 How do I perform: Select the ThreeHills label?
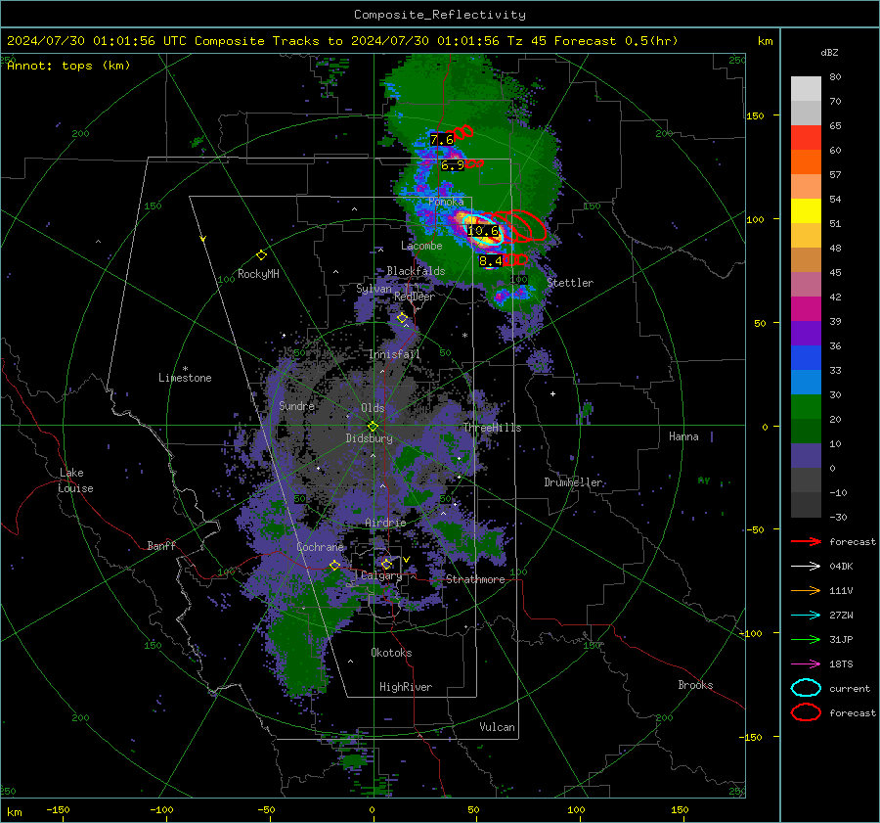(x=493, y=428)
